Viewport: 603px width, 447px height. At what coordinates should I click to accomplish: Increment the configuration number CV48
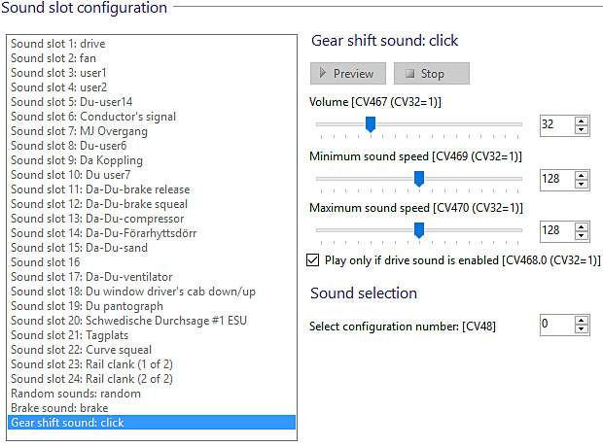tap(582, 320)
